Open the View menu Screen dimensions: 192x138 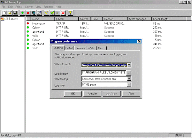coord(38,7)
